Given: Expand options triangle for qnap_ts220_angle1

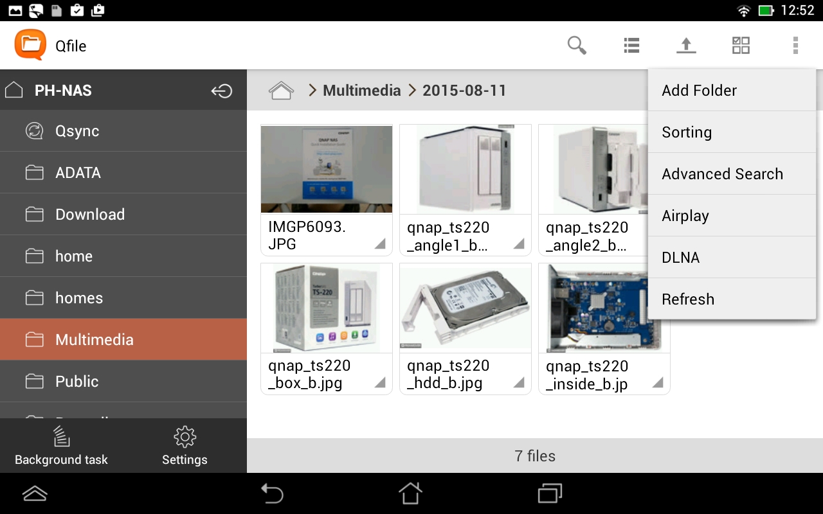Looking at the screenshot, I should click(519, 244).
